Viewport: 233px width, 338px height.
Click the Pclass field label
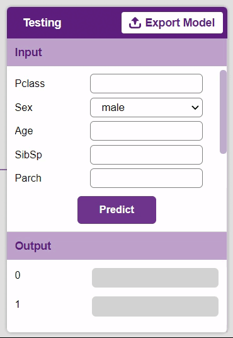click(x=30, y=84)
